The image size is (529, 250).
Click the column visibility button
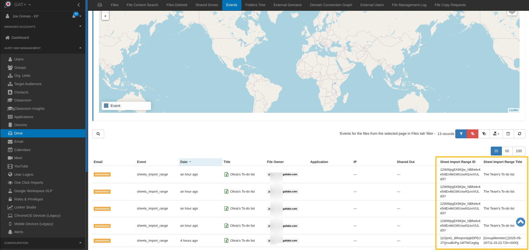[508, 134]
